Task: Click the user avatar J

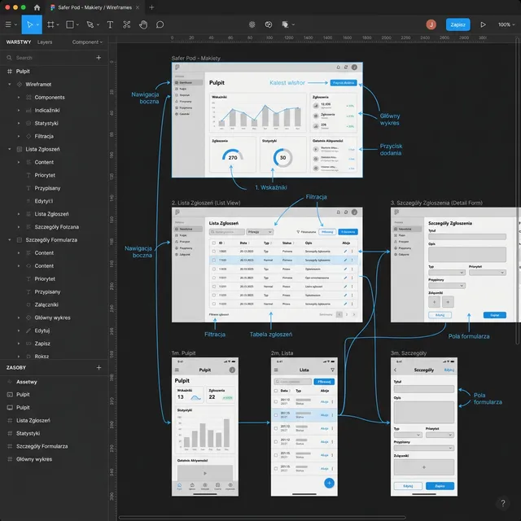Action: click(431, 24)
